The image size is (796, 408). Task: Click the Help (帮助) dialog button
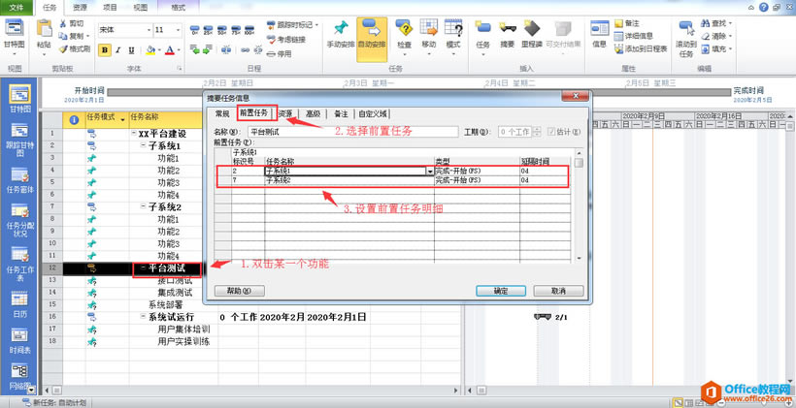239,291
